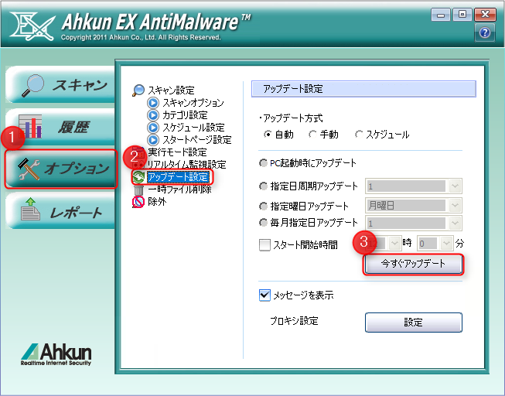Open 一時ファイル削除 in the tree
This screenshot has height=396, width=505.
(x=179, y=189)
